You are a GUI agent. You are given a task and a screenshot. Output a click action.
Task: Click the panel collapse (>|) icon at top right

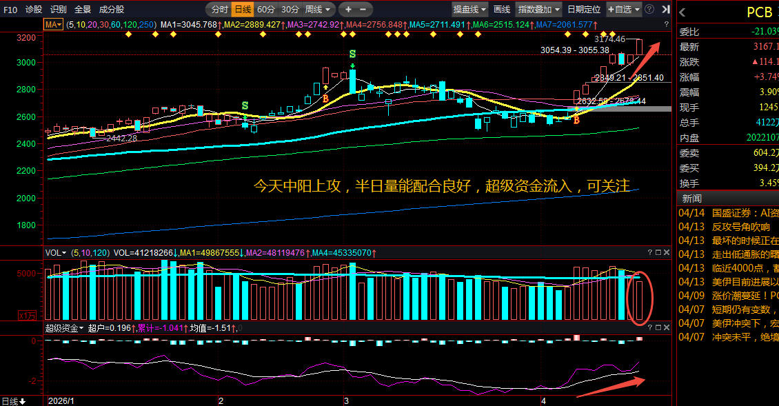coord(665,9)
